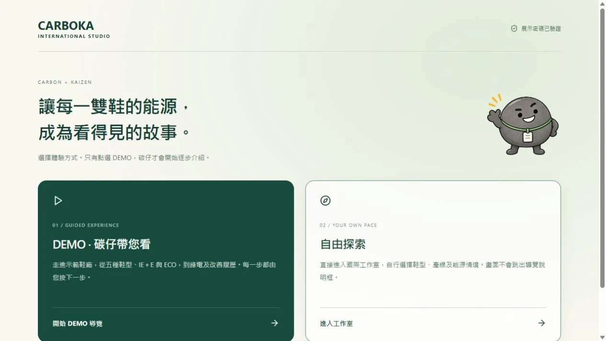Viewport: 606px width, 341px height.
Task: Click the INTERNATIONAL STUDIO subtitle
Action: 74,36
